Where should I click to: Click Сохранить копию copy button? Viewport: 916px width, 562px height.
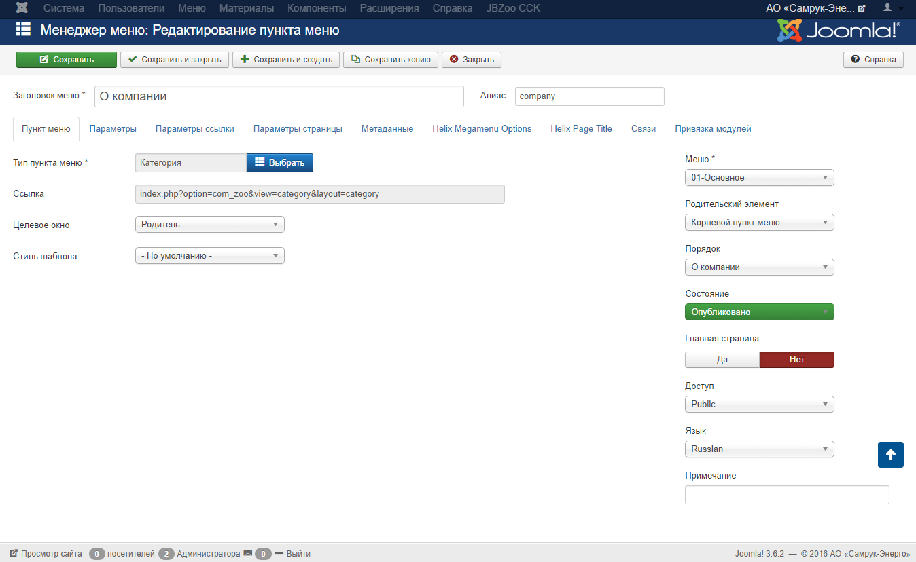(391, 60)
